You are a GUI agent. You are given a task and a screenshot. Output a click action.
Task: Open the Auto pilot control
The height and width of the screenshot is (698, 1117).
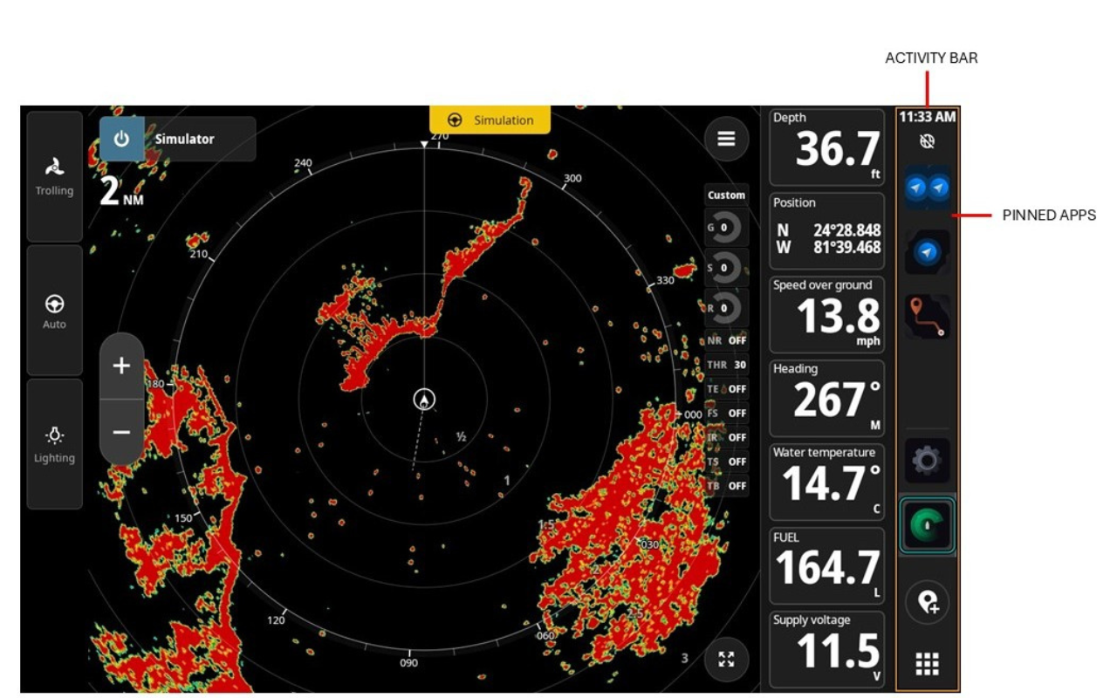click(54, 310)
